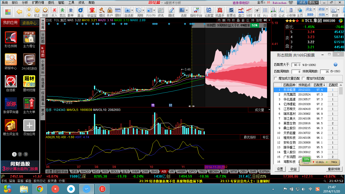Click the 匹配度大于 input field
Screen dimensions: 345x194
(x=296, y=65)
